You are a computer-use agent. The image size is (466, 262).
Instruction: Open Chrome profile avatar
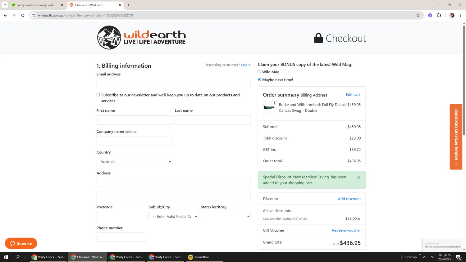tap(452, 15)
